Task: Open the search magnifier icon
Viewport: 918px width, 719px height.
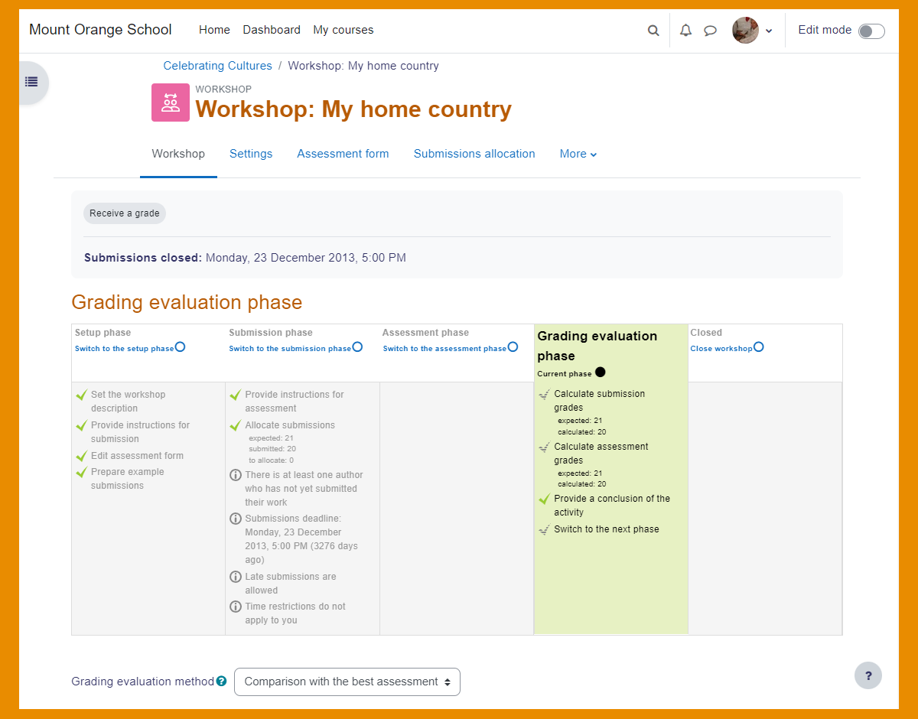Action: [653, 31]
